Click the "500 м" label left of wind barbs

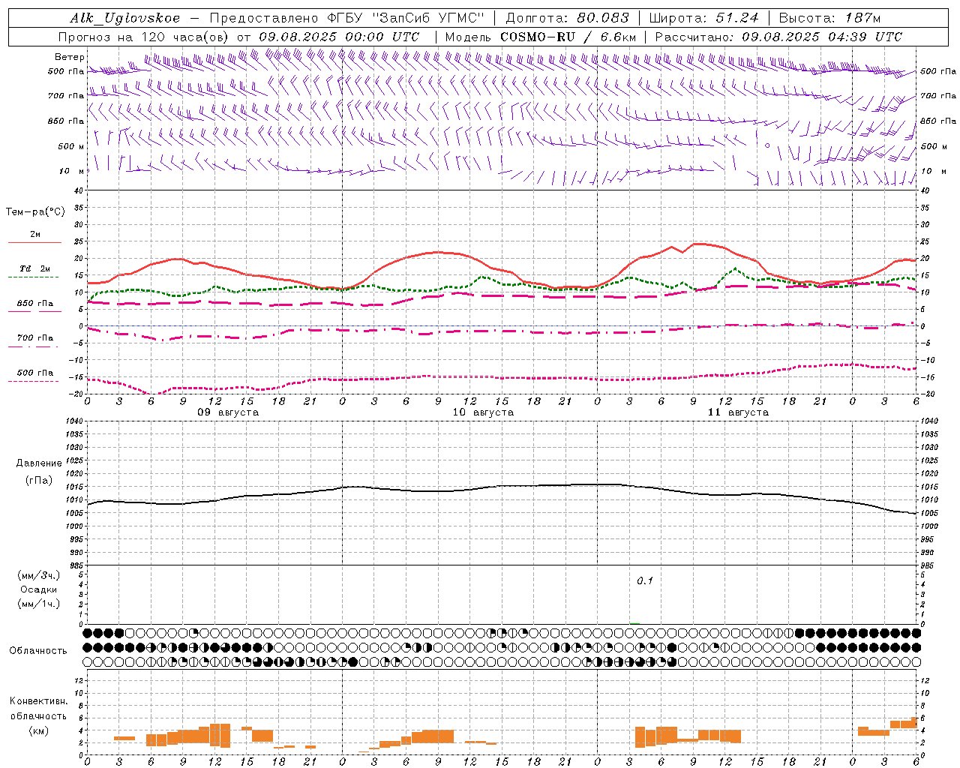tap(71, 146)
